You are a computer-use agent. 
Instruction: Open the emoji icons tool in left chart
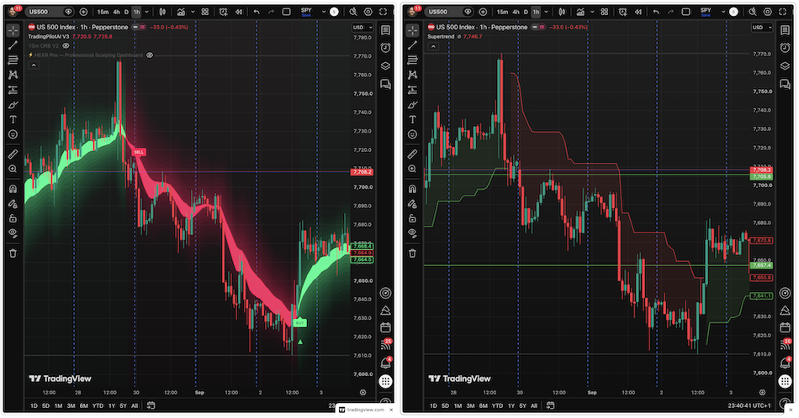13,134
